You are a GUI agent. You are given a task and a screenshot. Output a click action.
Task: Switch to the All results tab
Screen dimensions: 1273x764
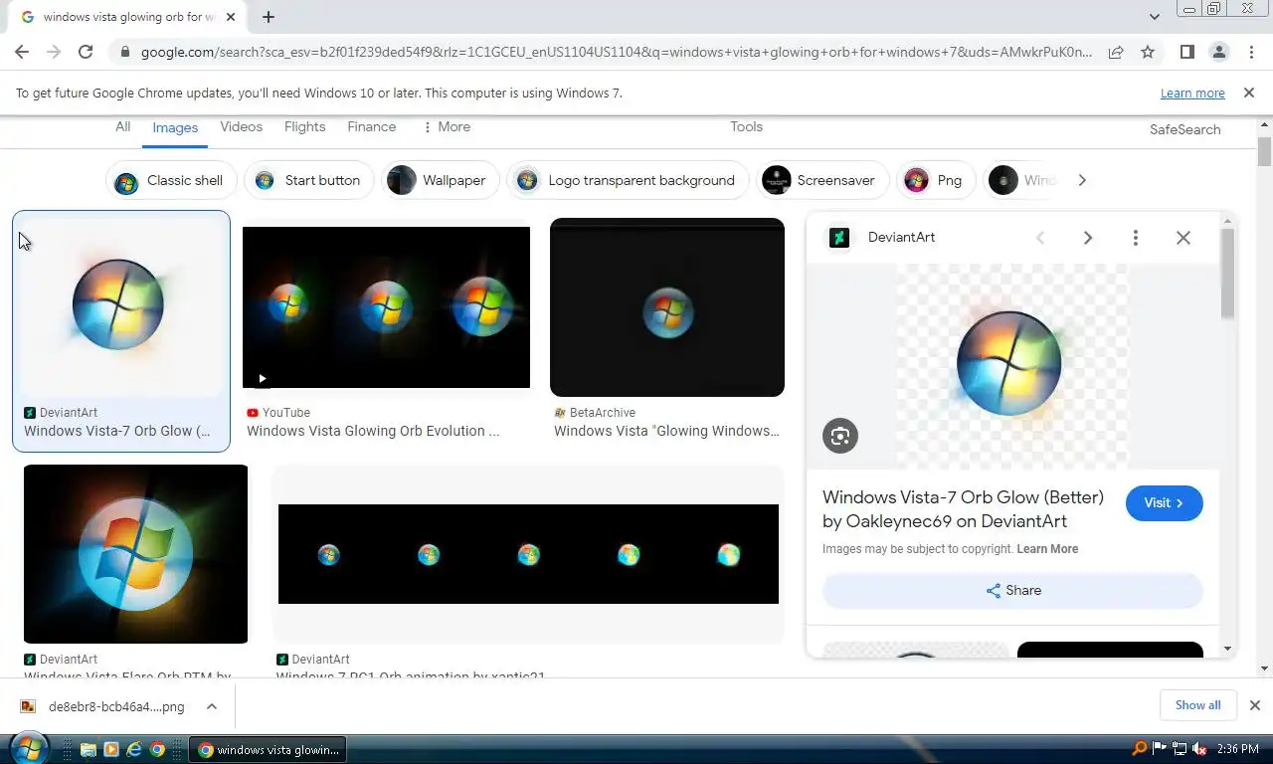(122, 127)
